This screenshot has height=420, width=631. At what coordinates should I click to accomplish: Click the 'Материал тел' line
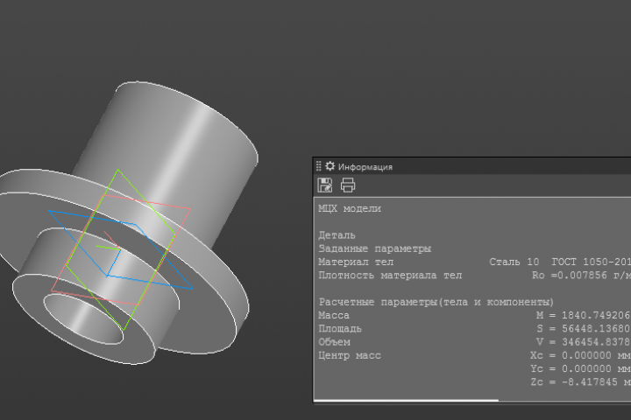pyautogui.click(x=474, y=262)
